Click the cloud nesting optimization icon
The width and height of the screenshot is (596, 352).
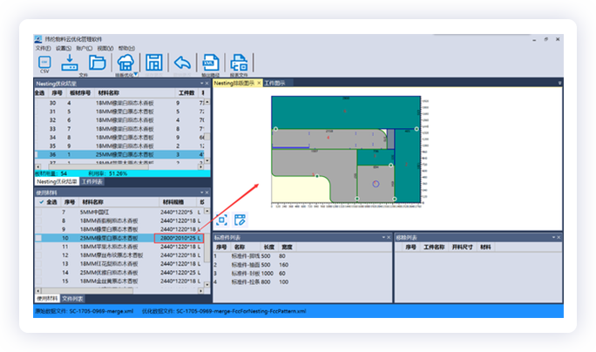point(125,63)
